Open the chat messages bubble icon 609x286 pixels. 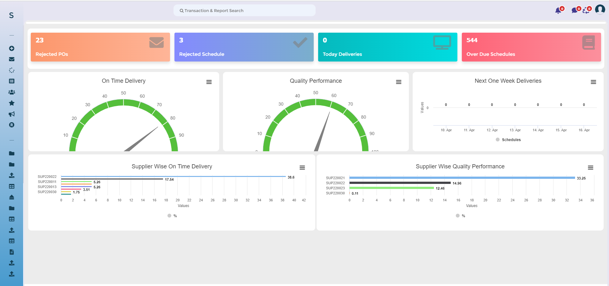574,11
